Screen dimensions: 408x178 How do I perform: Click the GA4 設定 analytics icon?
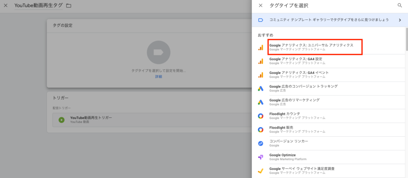(x=261, y=61)
